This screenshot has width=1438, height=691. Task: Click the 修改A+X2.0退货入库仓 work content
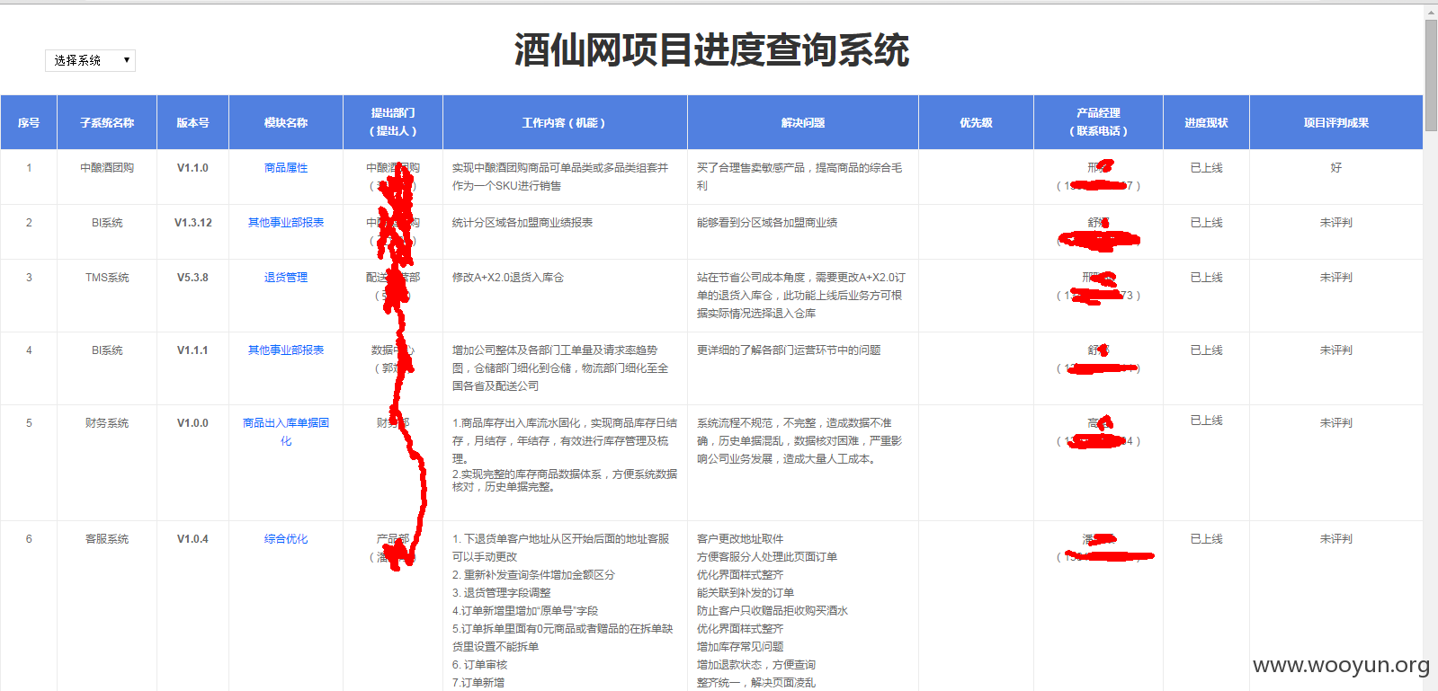coord(508,278)
